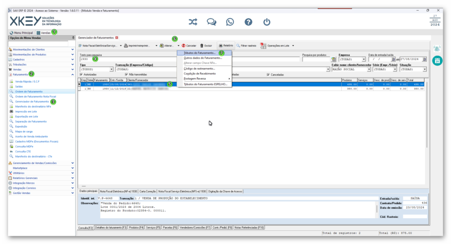Switch to Menu Principal tab
The height and width of the screenshot is (244, 451).
[21, 33]
